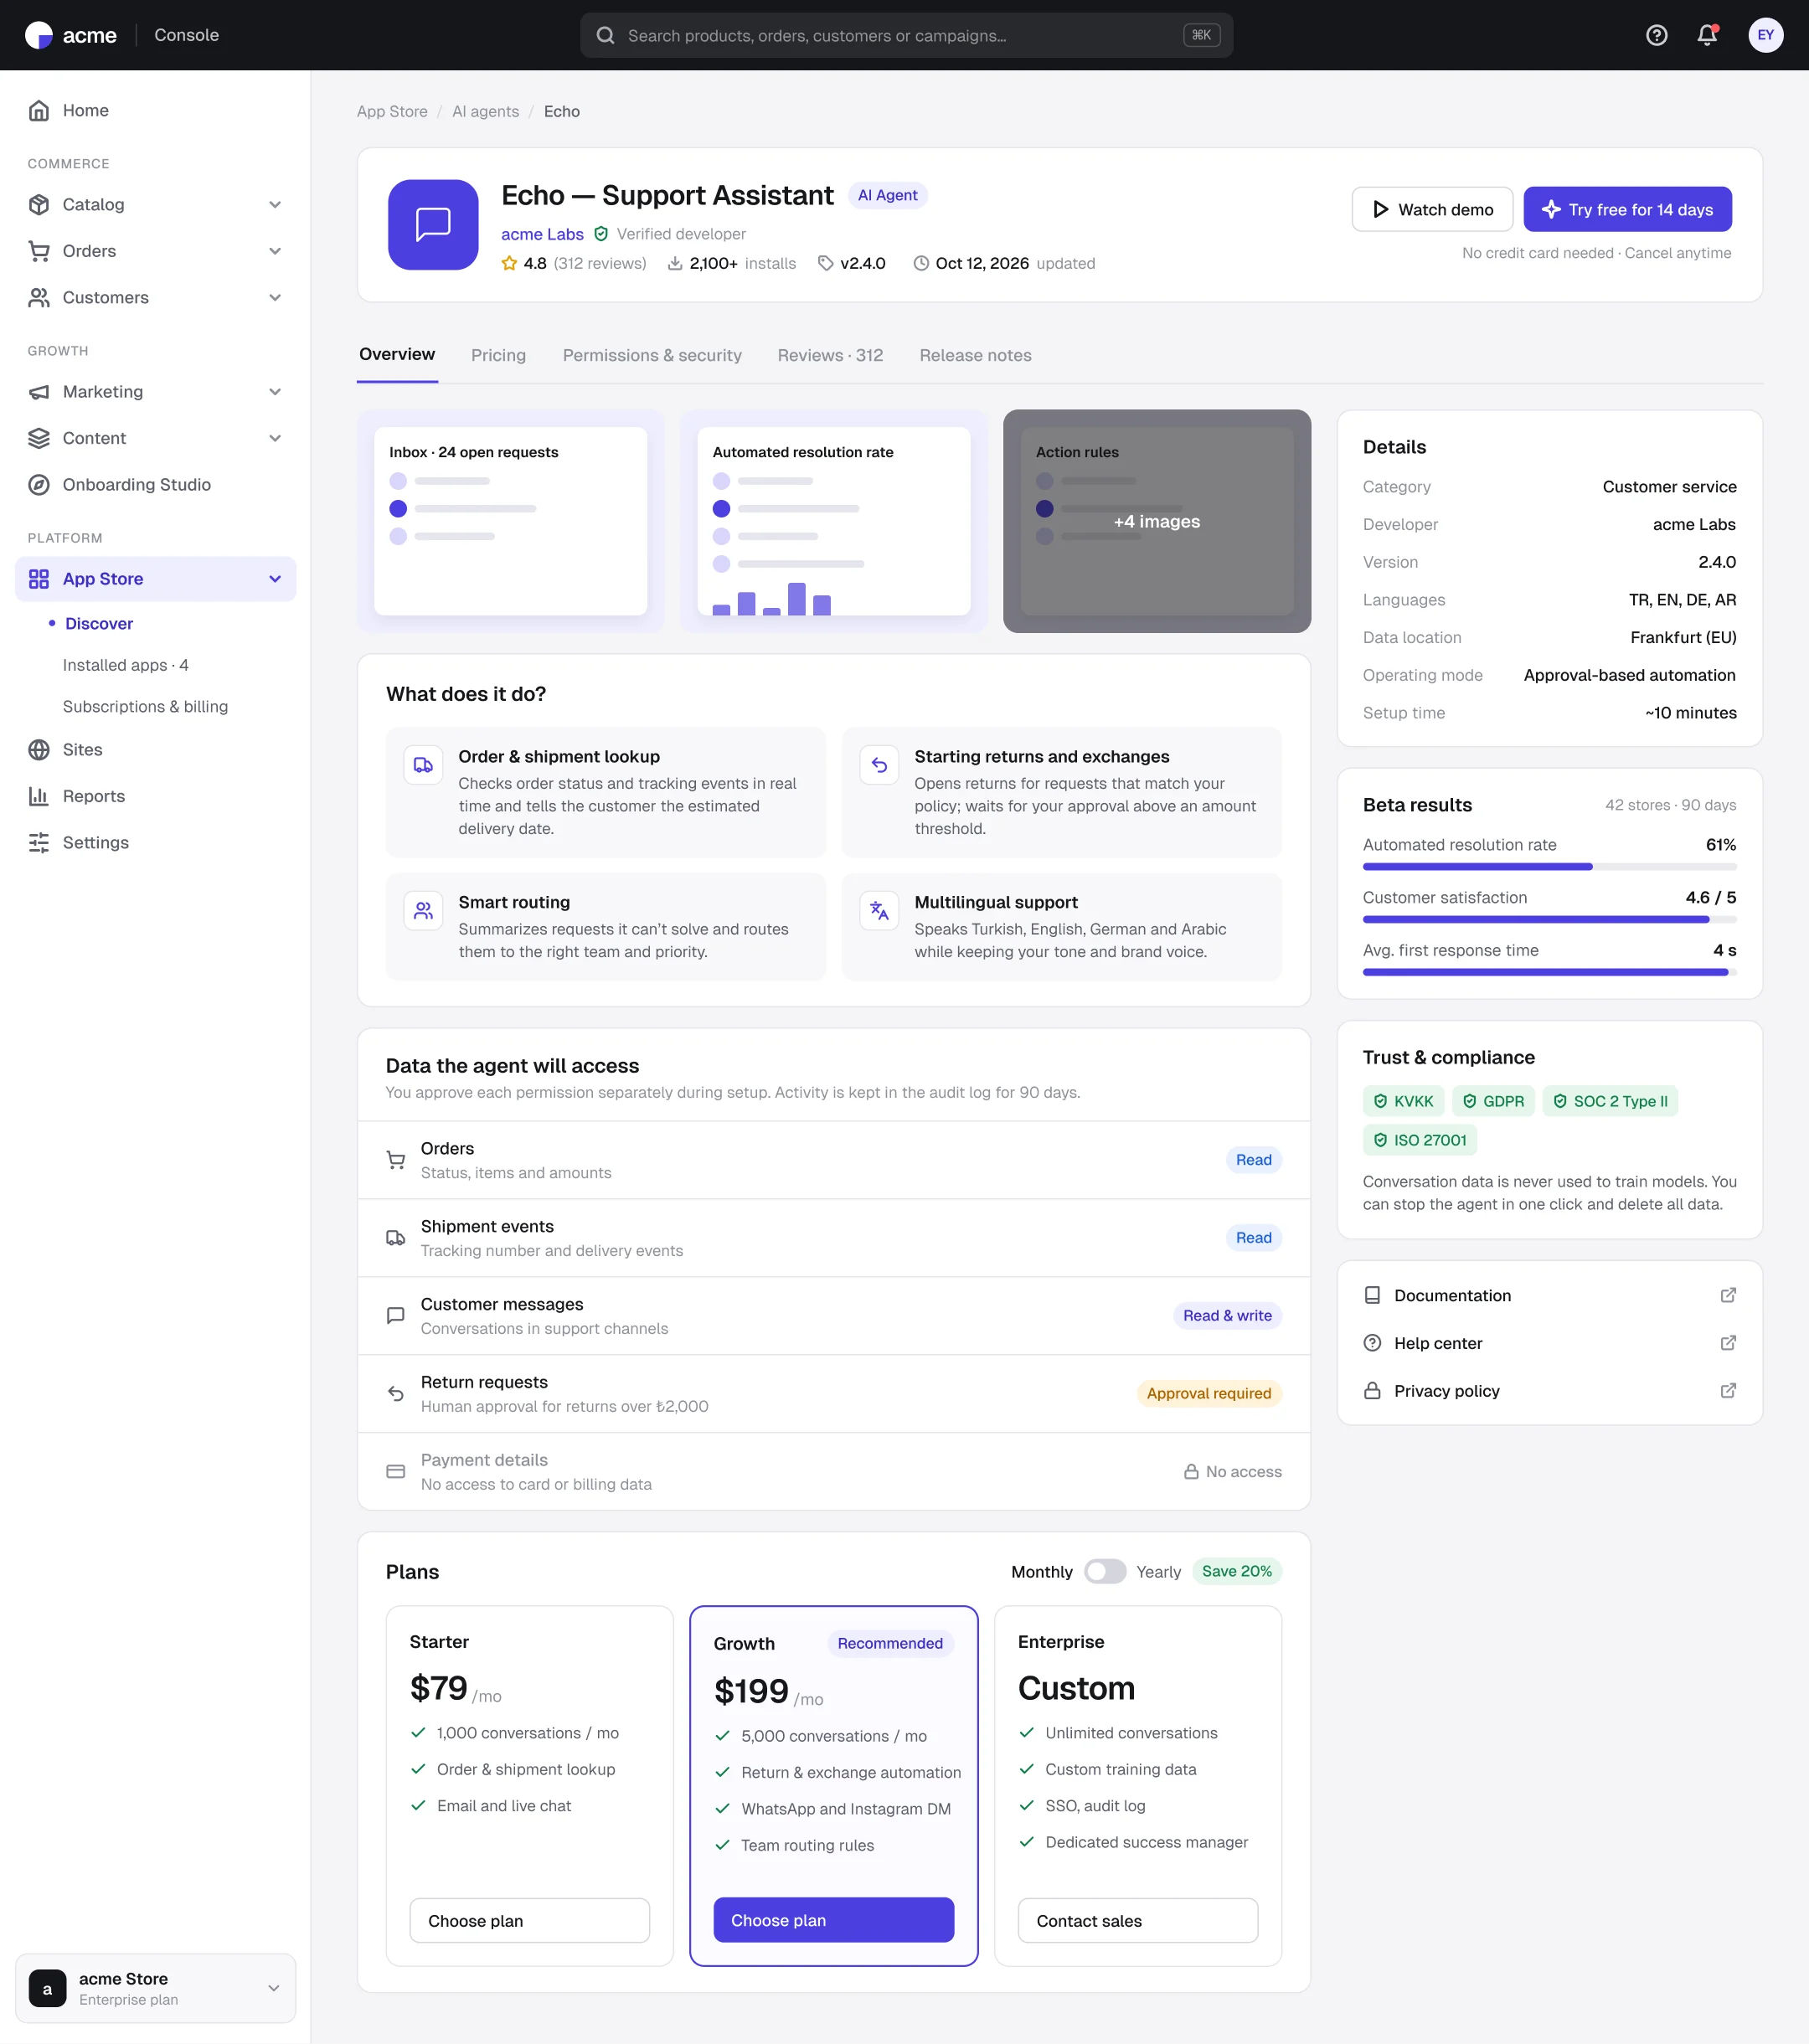Viewport: 1809px width, 2044px height.
Task: Click the Settings sliders icon
Action: click(39, 843)
